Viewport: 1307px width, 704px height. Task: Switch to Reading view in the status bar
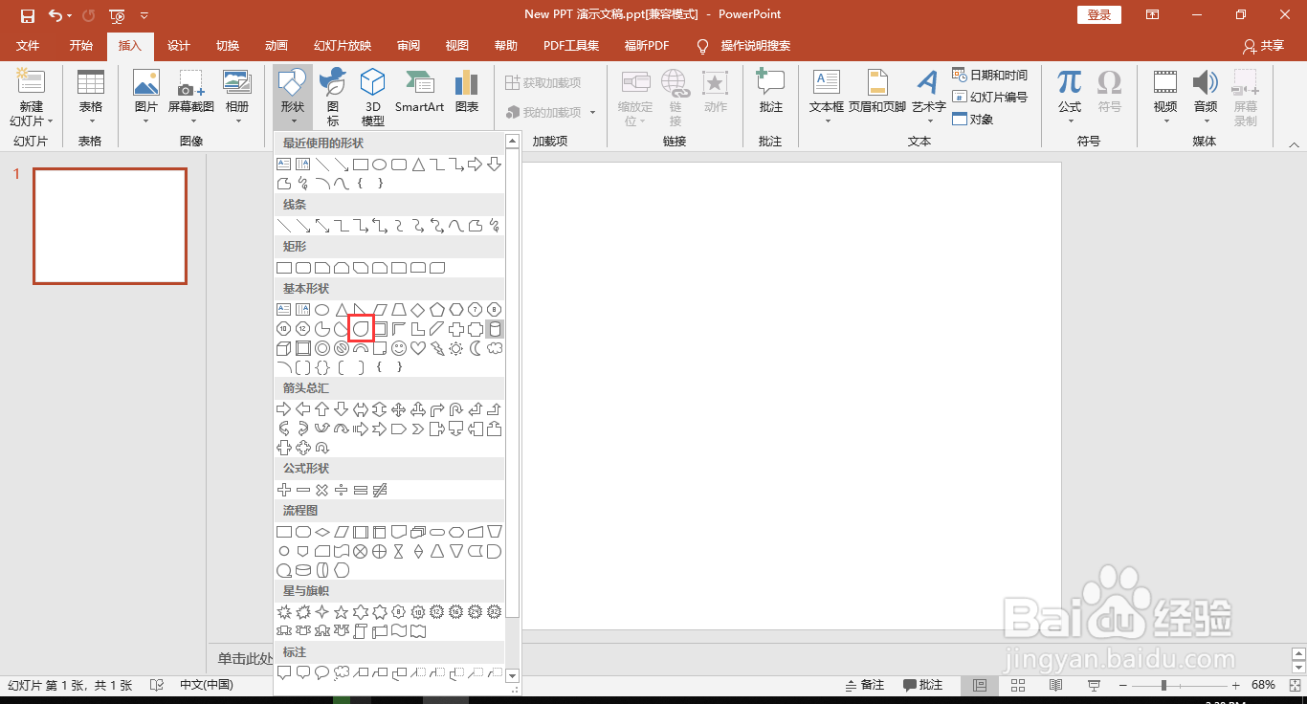pyautogui.click(x=1056, y=685)
